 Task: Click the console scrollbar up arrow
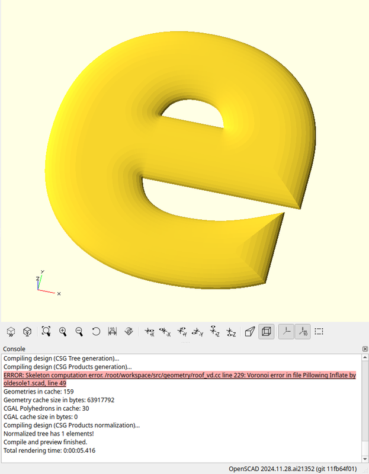click(365, 358)
